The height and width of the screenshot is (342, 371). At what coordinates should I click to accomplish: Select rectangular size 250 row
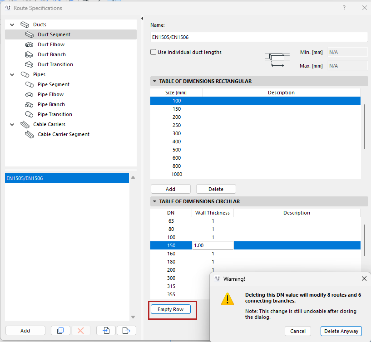[x=255, y=125]
